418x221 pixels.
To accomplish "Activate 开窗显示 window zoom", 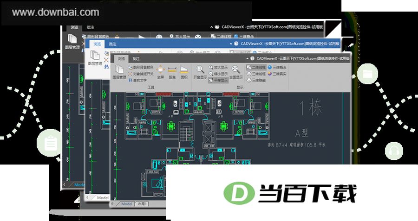I will point(200,72).
